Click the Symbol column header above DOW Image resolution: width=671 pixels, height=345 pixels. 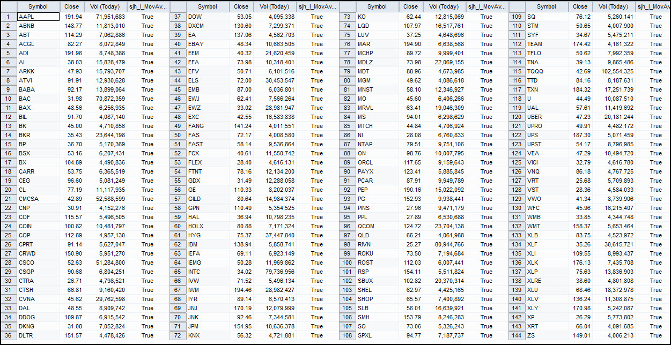tap(208, 7)
